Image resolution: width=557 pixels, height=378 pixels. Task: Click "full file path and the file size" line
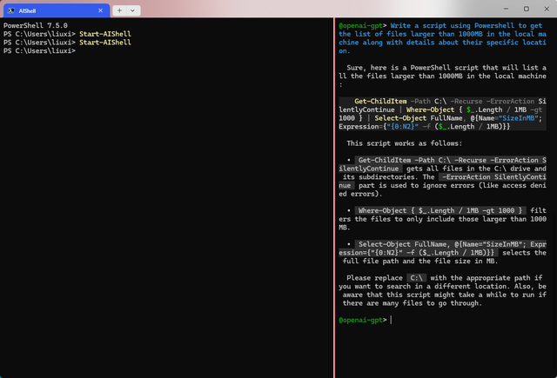(419, 262)
